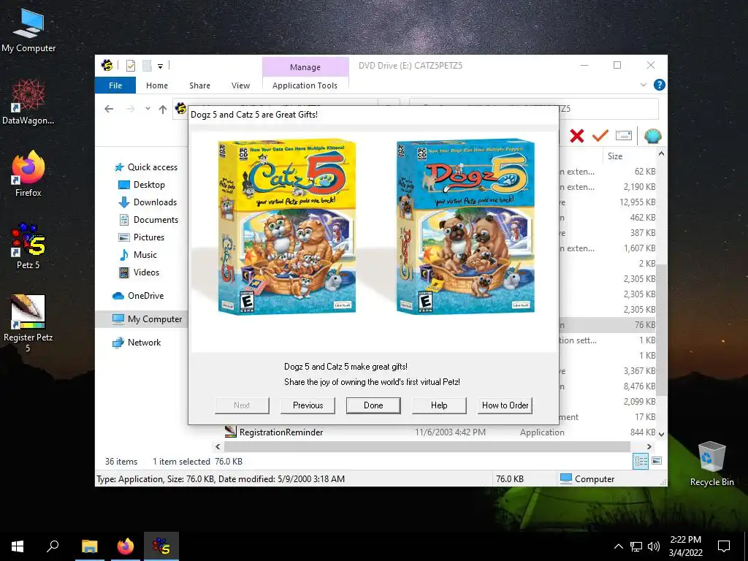Viewport: 748px width, 561px height.
Task: Click the Explorer window's paw icon in title bar
Action: coord(107,65)
